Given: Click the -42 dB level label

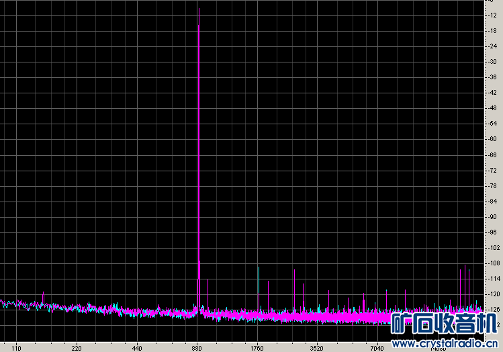Looking at the screenshot, I should 493,93.
